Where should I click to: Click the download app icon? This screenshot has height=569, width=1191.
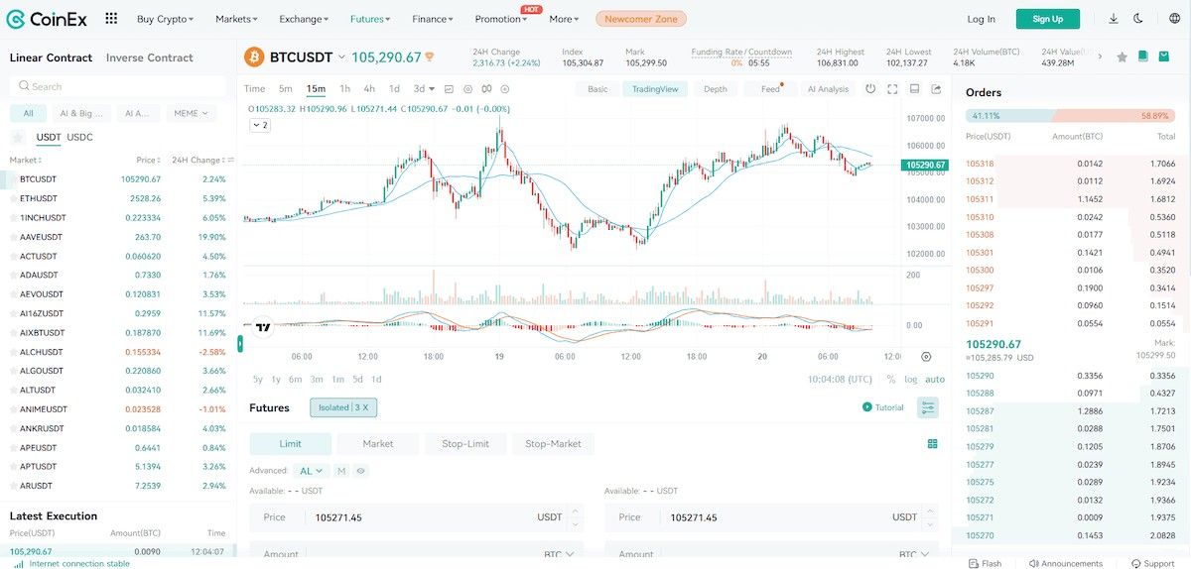[x=1114, y=19]
